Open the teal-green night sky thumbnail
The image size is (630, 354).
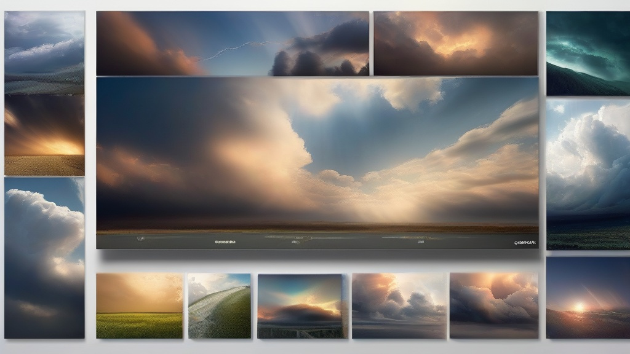(x=588, y=53)
